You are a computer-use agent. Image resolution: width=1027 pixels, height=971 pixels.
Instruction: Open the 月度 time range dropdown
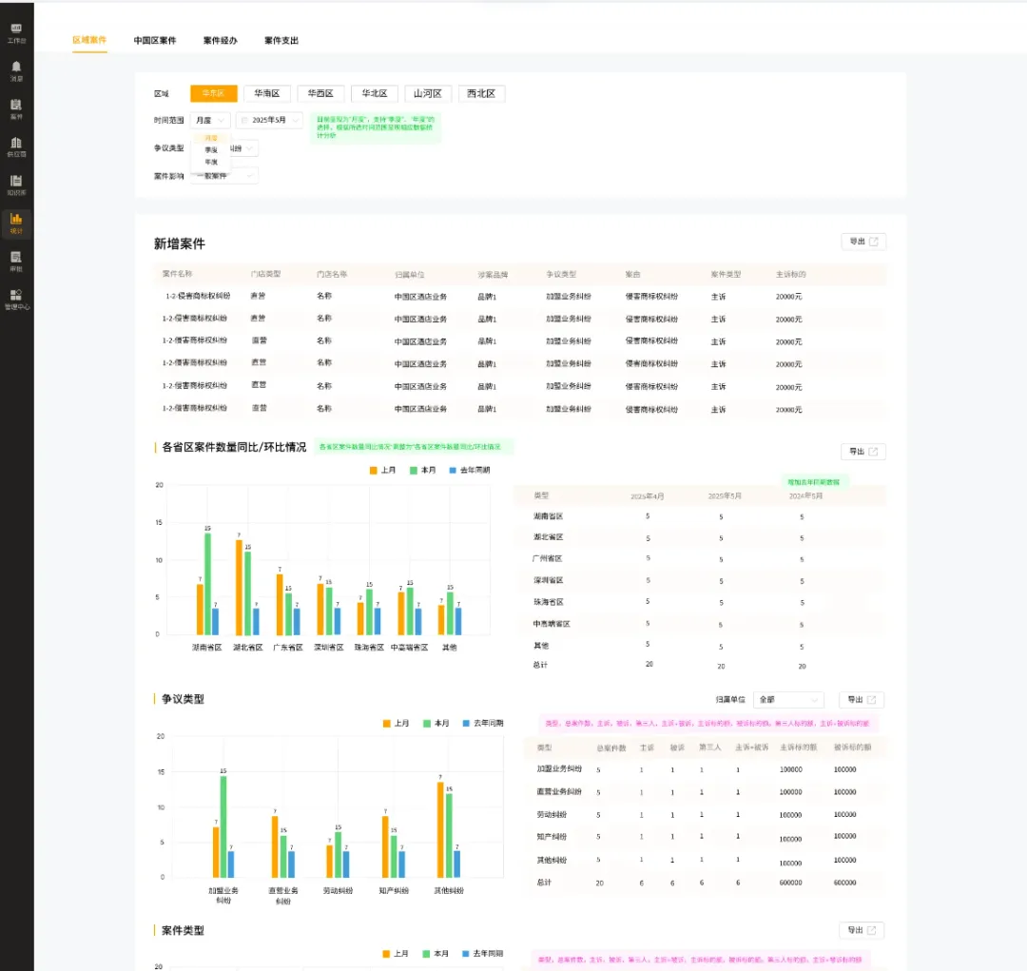(x=210, y=121)
